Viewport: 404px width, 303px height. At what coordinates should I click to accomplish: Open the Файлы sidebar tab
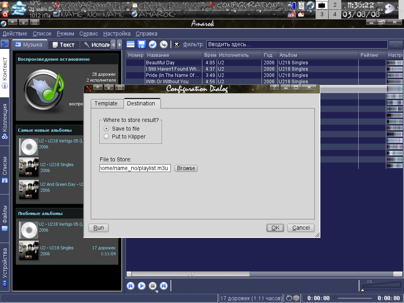[x=5, y=218]
